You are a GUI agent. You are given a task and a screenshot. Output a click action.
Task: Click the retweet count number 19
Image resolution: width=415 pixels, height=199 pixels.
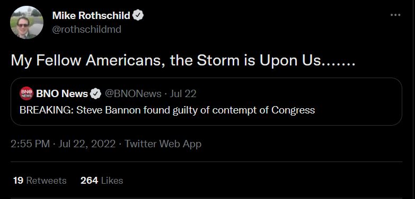coord(18,181)
